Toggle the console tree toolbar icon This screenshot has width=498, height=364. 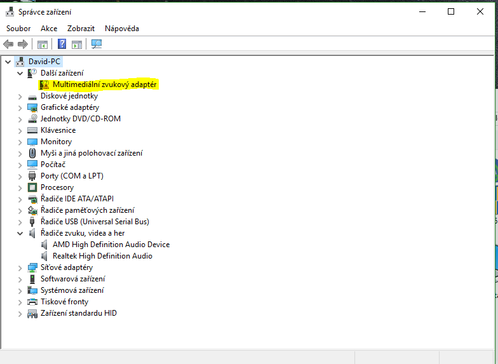pos(42,44)
